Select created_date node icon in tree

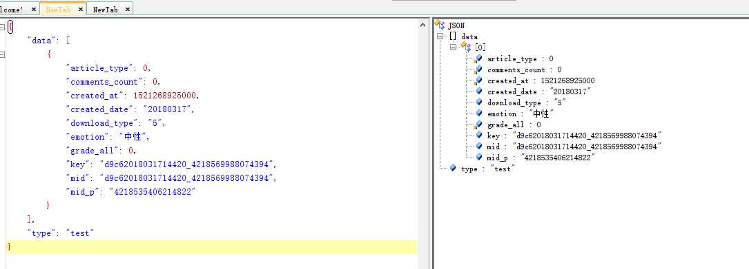[478, 91]
